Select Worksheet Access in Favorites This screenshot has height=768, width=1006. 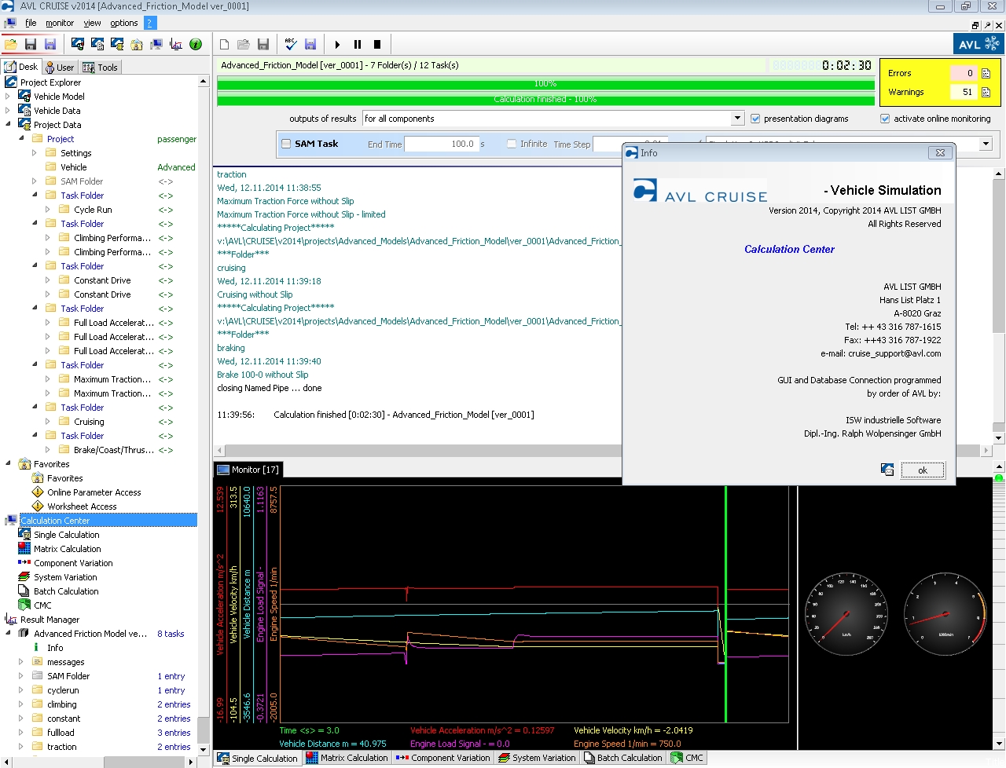82,507
